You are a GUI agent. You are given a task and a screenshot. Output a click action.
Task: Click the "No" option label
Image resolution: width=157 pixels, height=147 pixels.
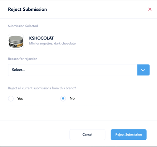coord(72,98)
